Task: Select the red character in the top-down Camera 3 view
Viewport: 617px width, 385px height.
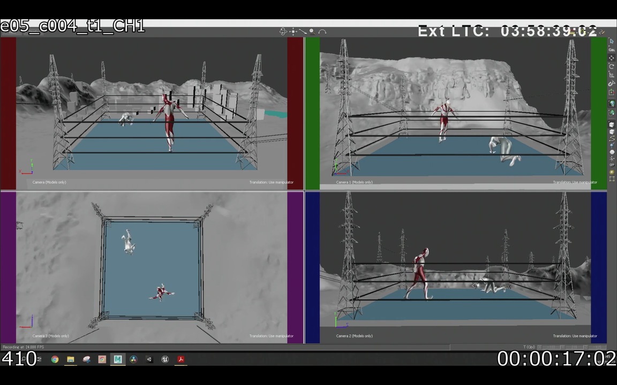Action: 161,292
